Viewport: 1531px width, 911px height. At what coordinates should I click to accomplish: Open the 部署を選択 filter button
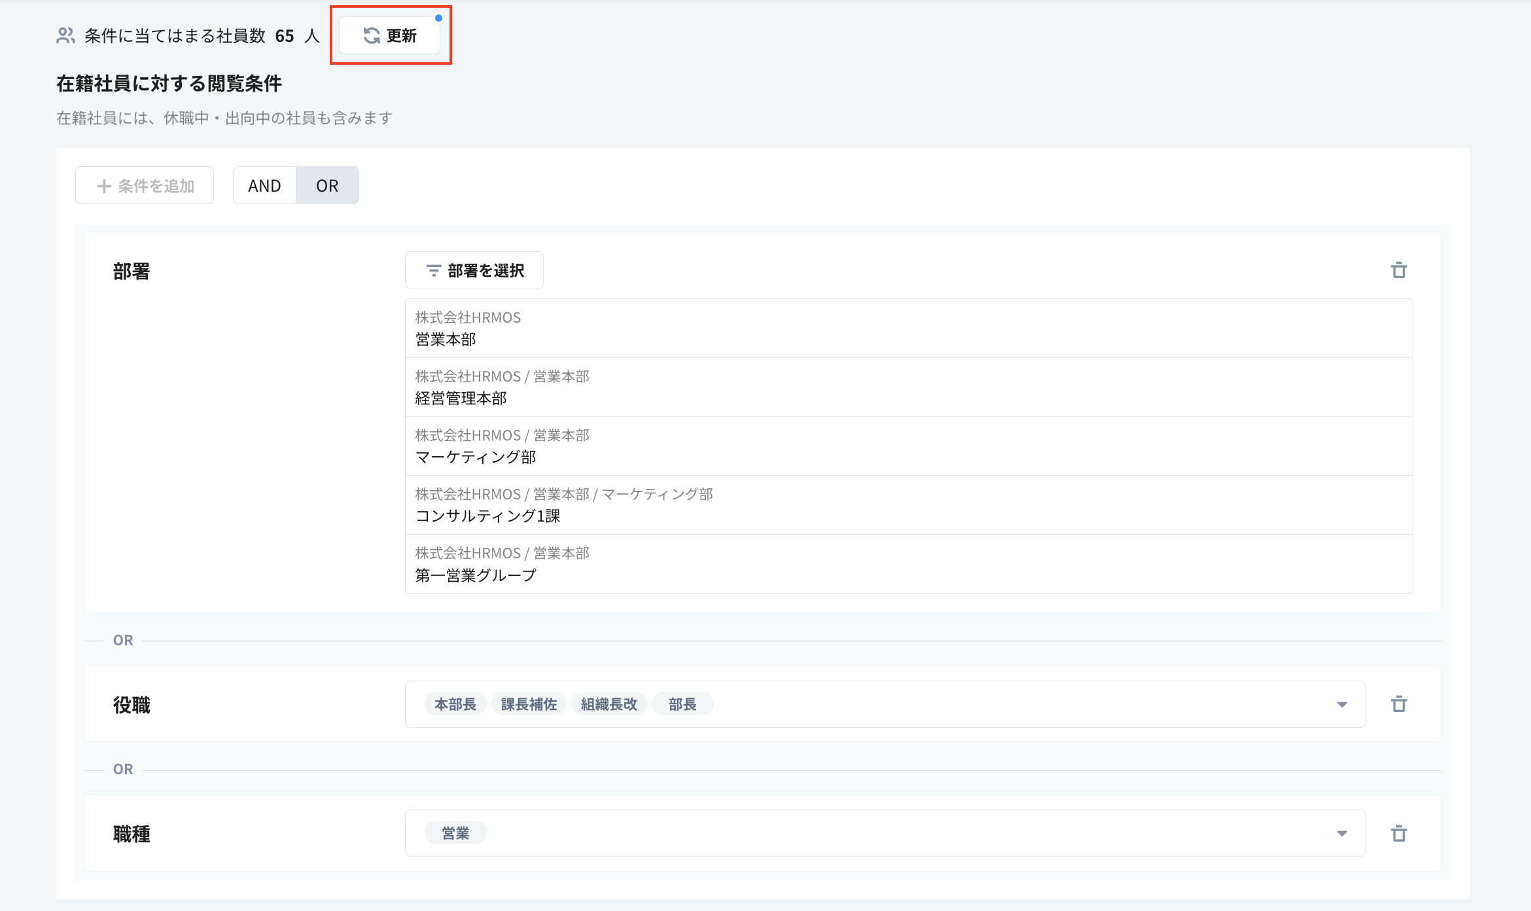pyautogui.click(x=474, y=270)
